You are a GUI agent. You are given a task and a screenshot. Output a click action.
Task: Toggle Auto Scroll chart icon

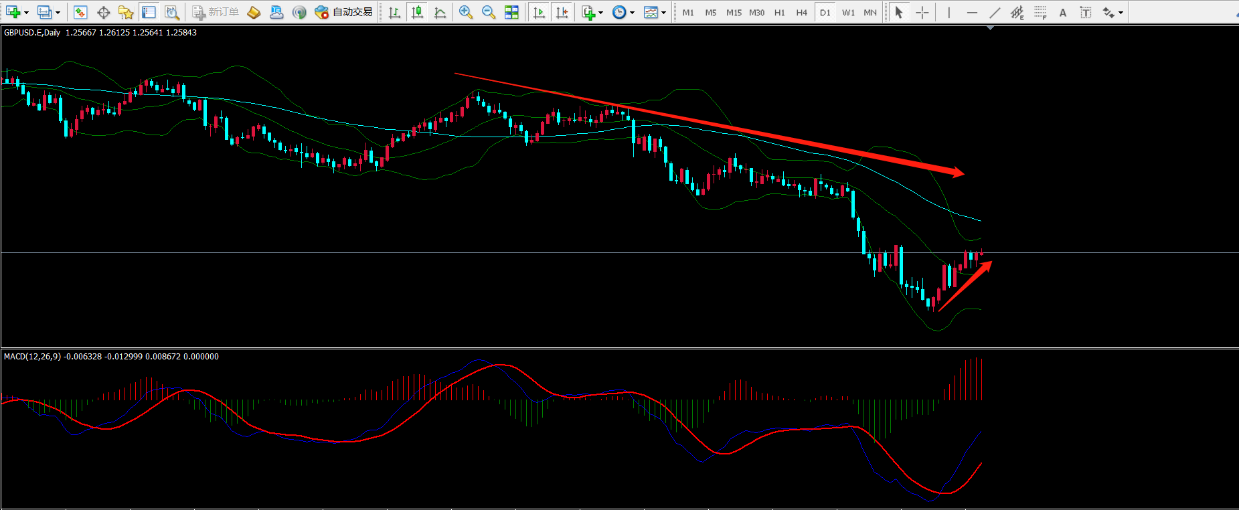click(x=539, y=12)
